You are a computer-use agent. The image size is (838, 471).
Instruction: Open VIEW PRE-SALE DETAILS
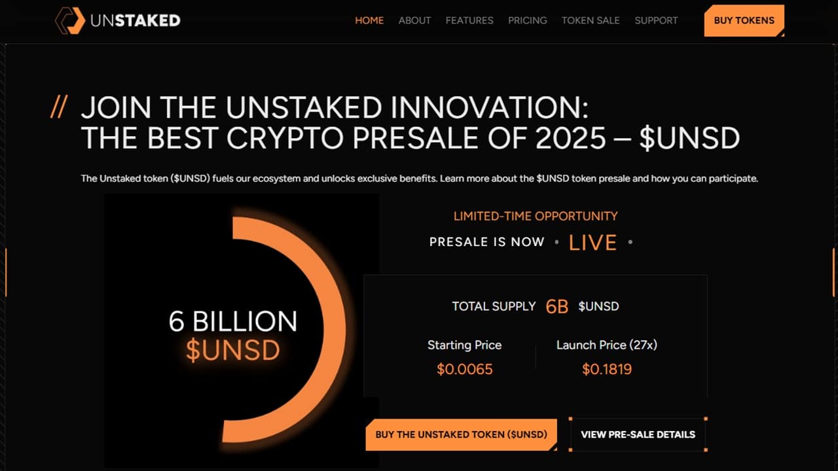pyautogui.click(x=638, y=434)
